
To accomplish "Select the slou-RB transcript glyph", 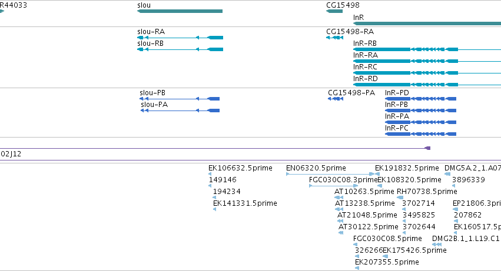I will [x=180, y=49].
